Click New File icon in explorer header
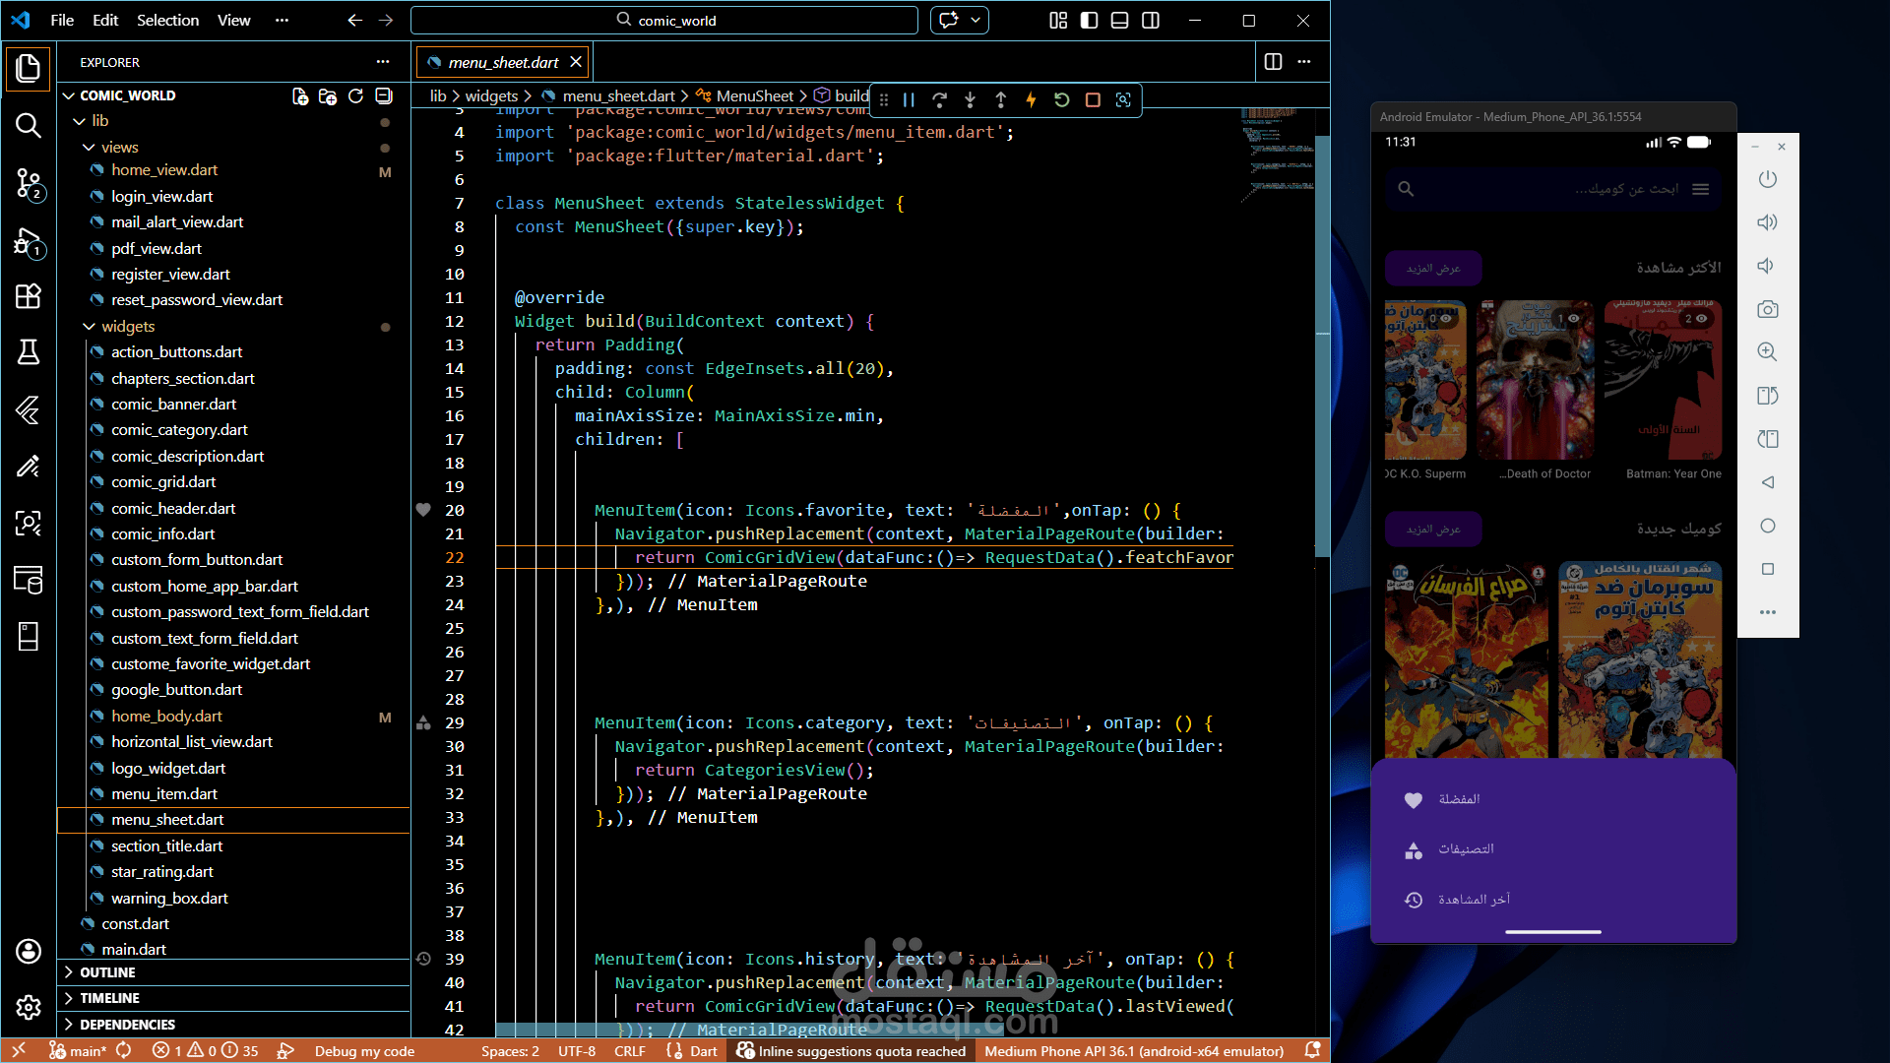This screenshot has height=1063, width=1890. [300, 95]
